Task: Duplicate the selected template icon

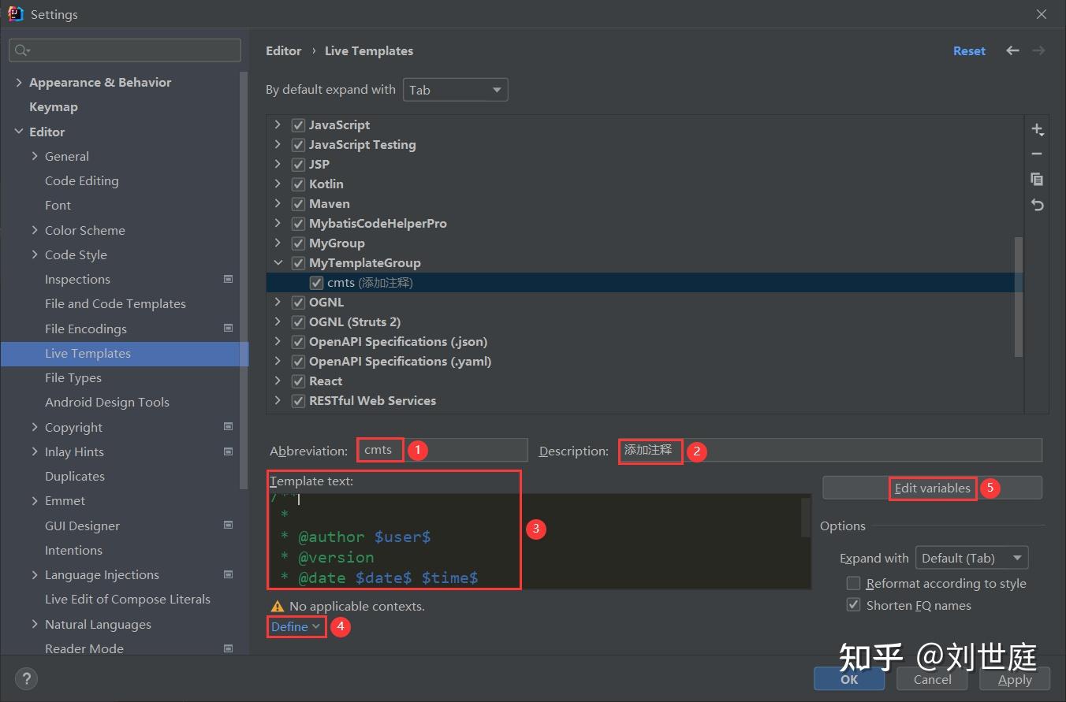Action: 1037,180
